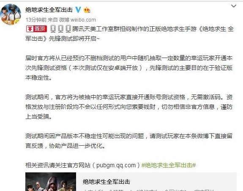The image size is (243, 191).
Task: Click the middle microphone emoji
Action: click(60, 29)
